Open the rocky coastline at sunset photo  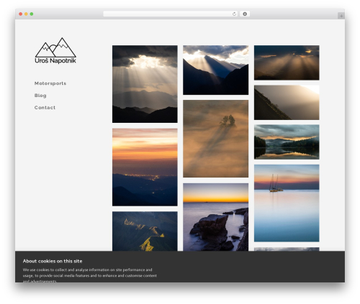(215, 217)
